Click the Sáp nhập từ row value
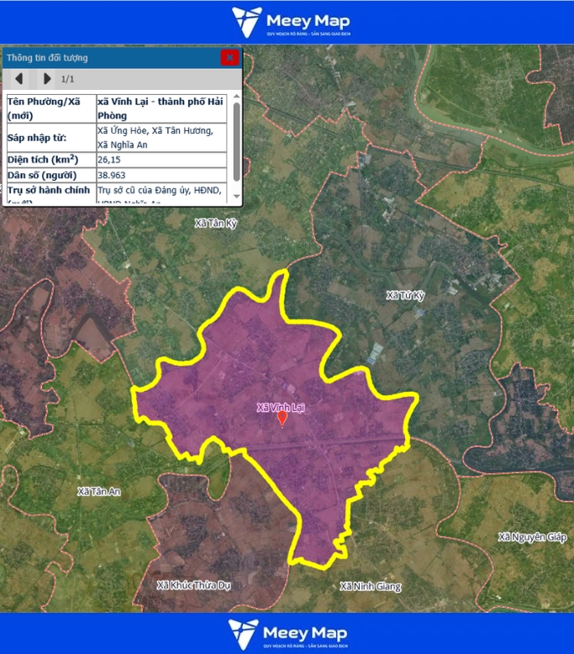Viewport: 574px width, 654px height. [160, 137]
